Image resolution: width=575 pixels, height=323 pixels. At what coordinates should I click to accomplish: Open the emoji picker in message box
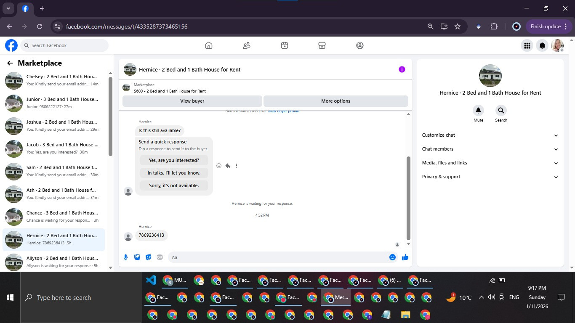point(392,257)
